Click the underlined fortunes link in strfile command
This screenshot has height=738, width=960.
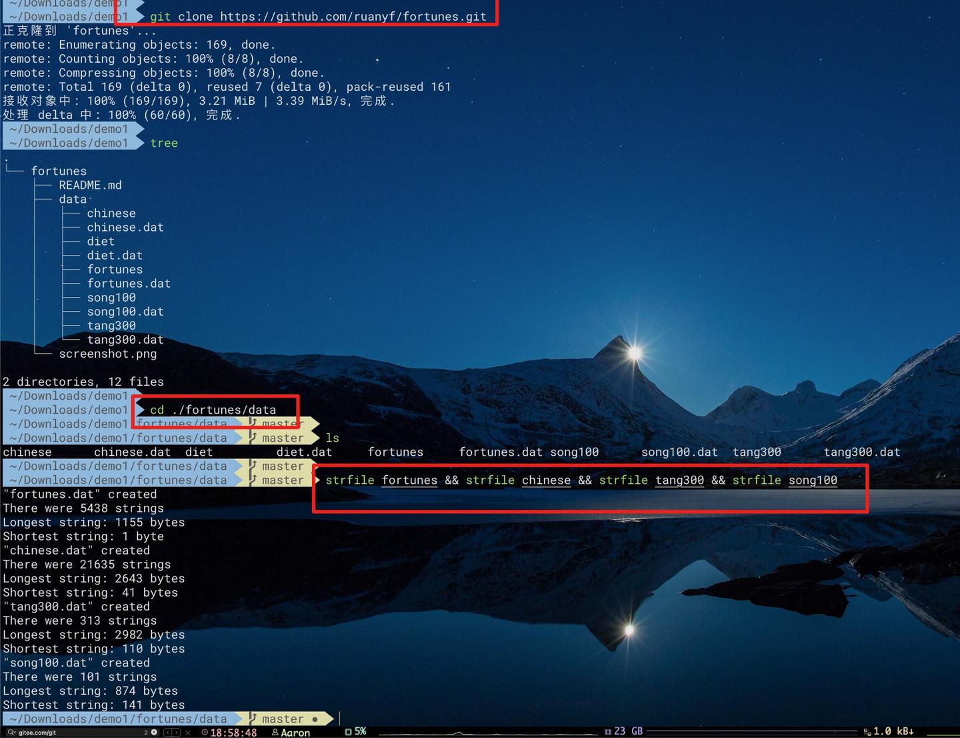tap(409, 480)
